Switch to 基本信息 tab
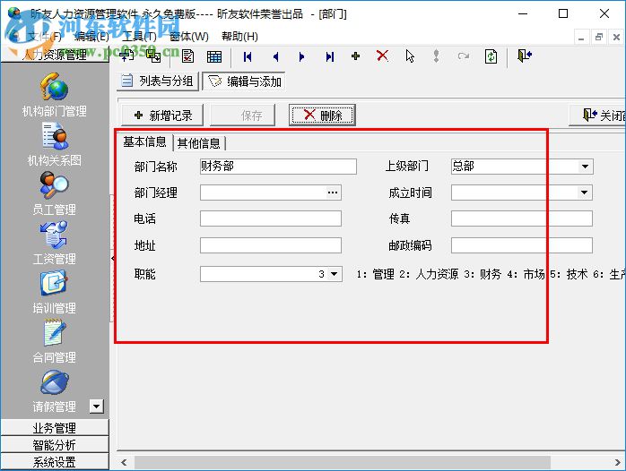This screenshot has height=471, width=626. coord(144,142)
